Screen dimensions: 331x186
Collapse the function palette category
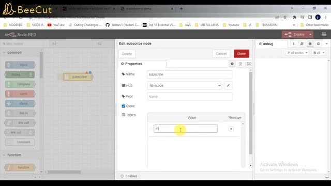[14, 155]
